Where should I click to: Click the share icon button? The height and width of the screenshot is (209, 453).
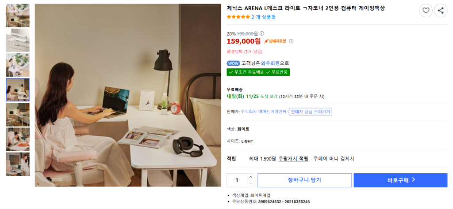[441, 11]
